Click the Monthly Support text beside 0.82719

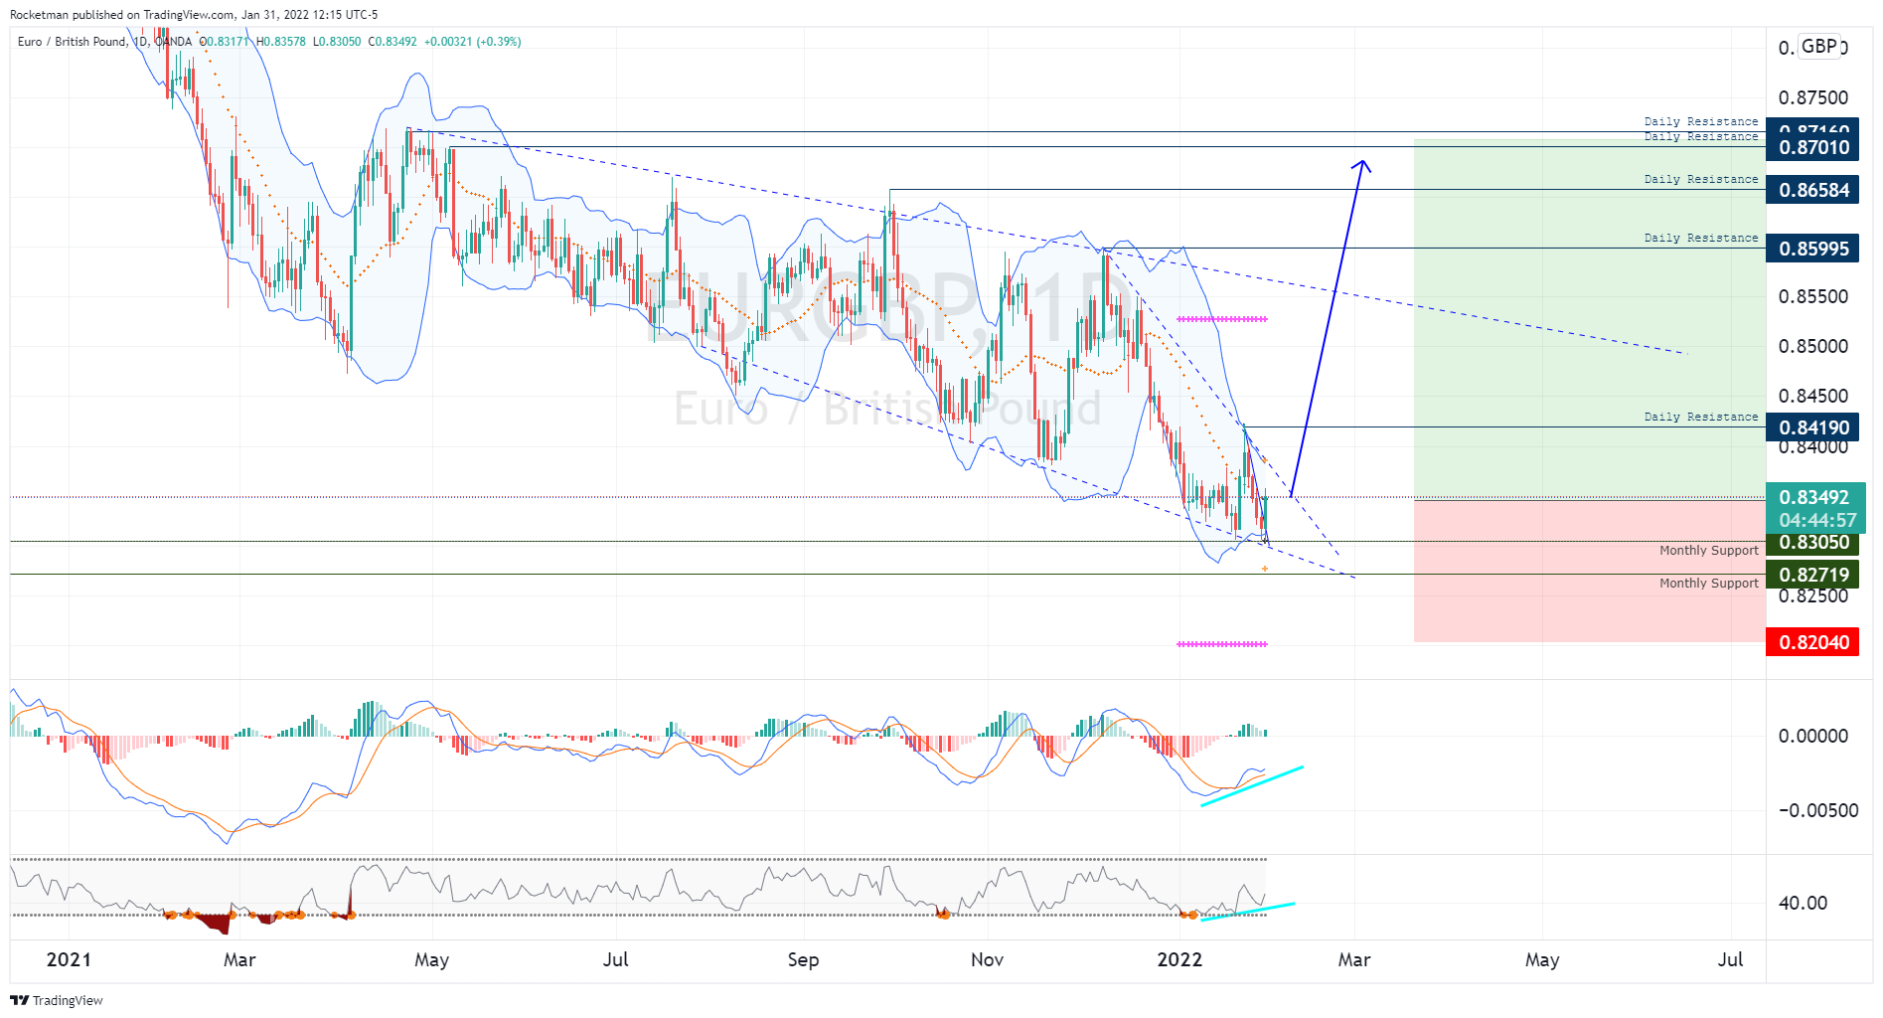pyautogui.click(x=1709, y=583)
